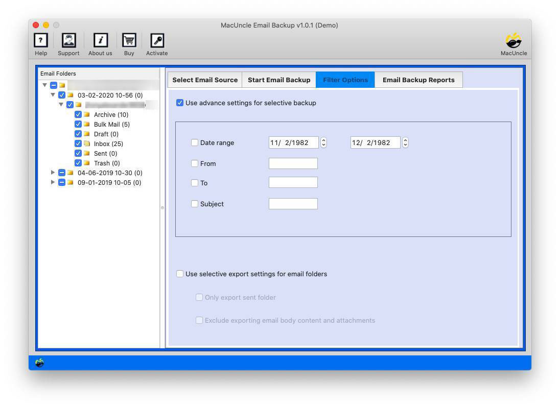Toggle the Subject filter checkbox
Image resolution: width=560 pixels, height=408 pixels.
click(x=195, y=203)
